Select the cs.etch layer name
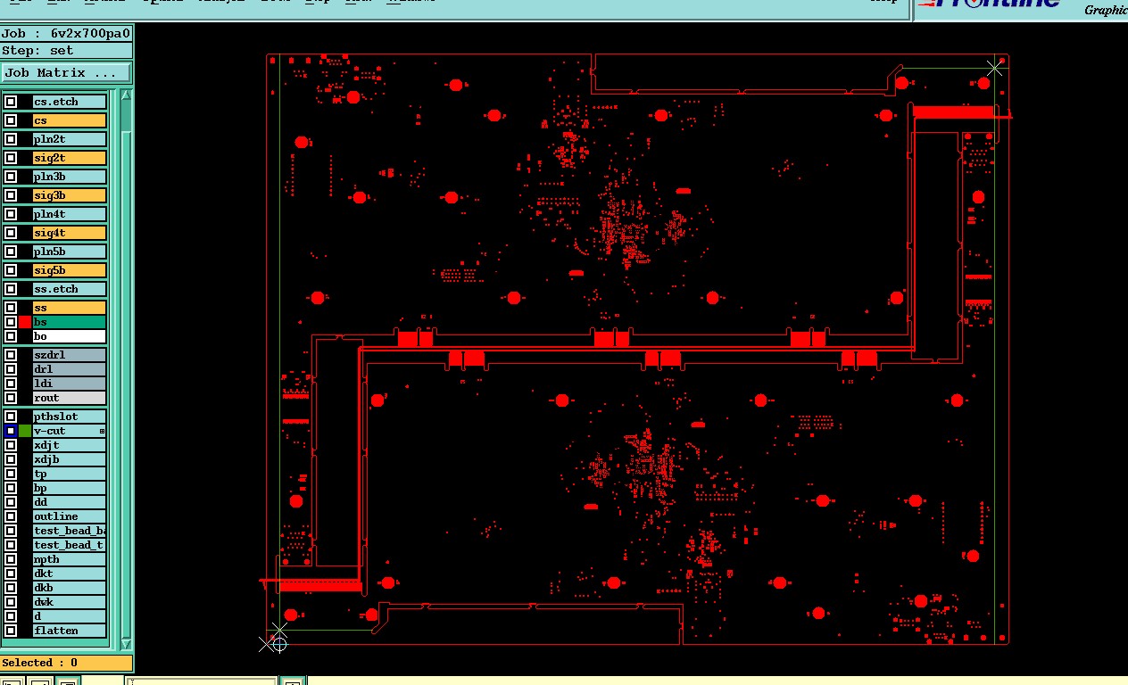Screen dimensions: 1128x685 70,102
